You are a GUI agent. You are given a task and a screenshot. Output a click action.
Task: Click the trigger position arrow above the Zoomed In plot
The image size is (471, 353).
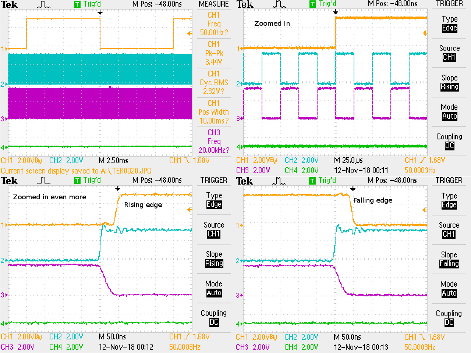coord(336,12)
